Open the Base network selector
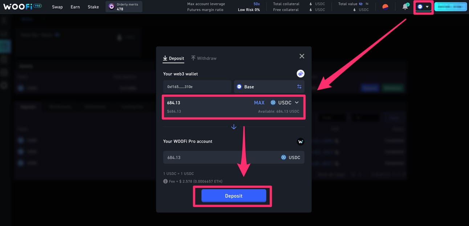The height and width of the screenshot is (226, 469). pyautogui.click(x=269, y=87)
